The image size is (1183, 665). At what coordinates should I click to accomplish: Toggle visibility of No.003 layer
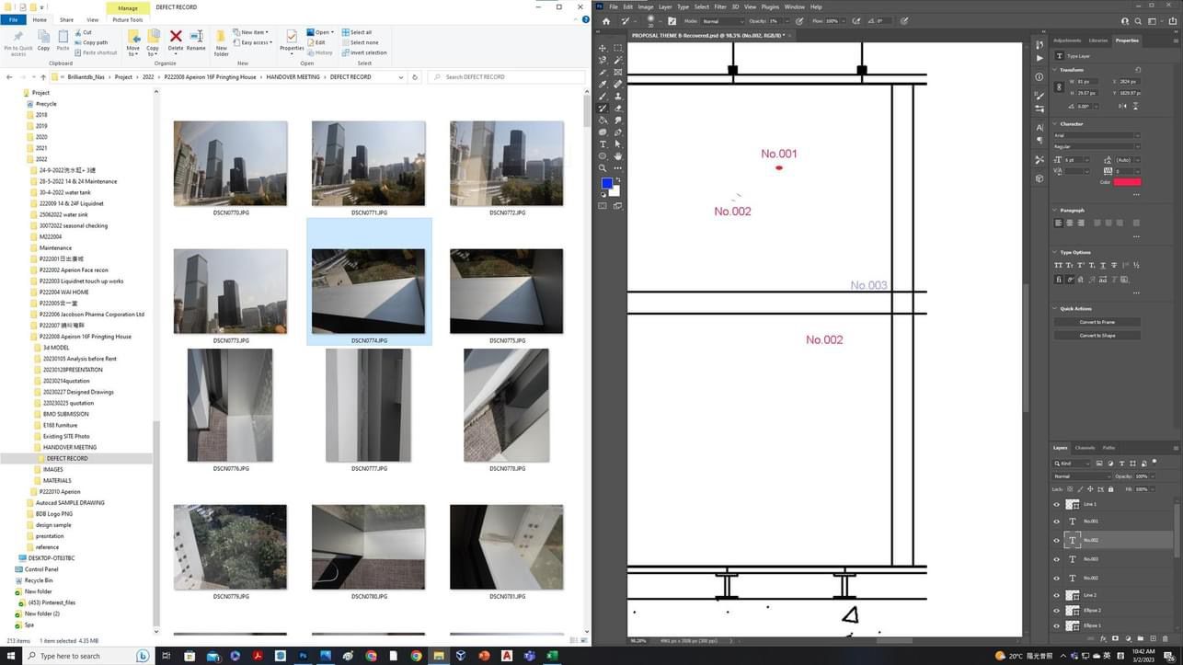[1056, 559]
